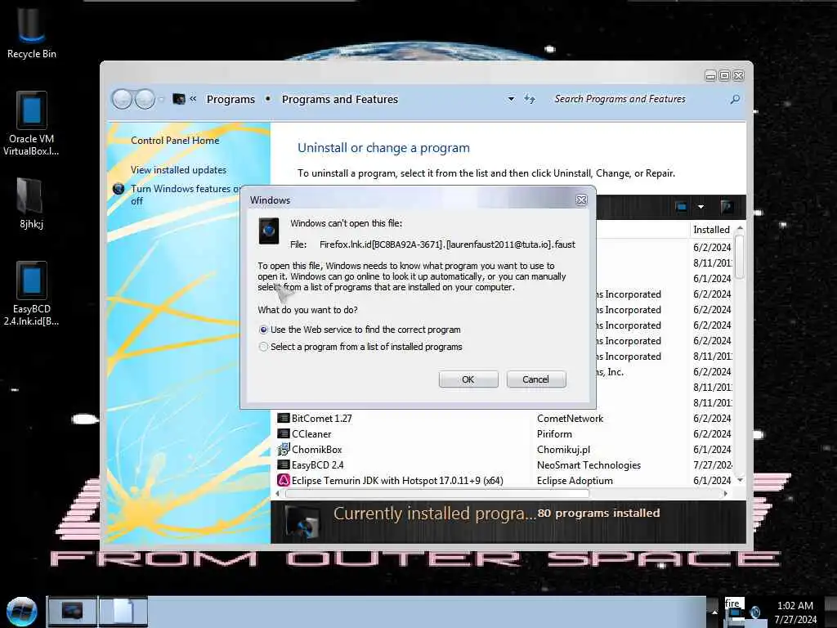Click the Eclipse Adoptium publisher cell
The image size is (837, 628).
(x=575, y=480)
